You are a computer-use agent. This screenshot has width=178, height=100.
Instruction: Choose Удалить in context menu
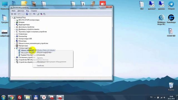click(53, 58)
